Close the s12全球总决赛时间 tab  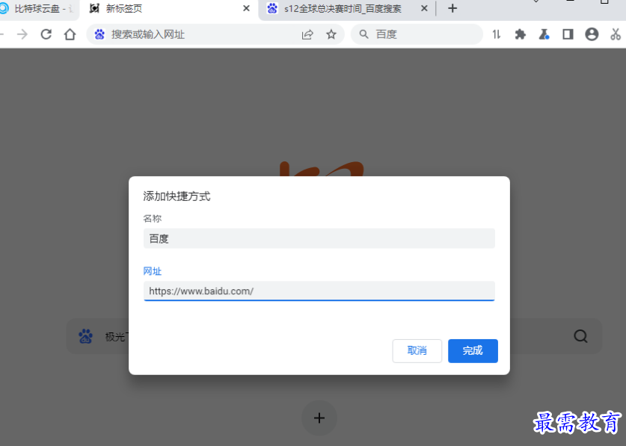424,8
